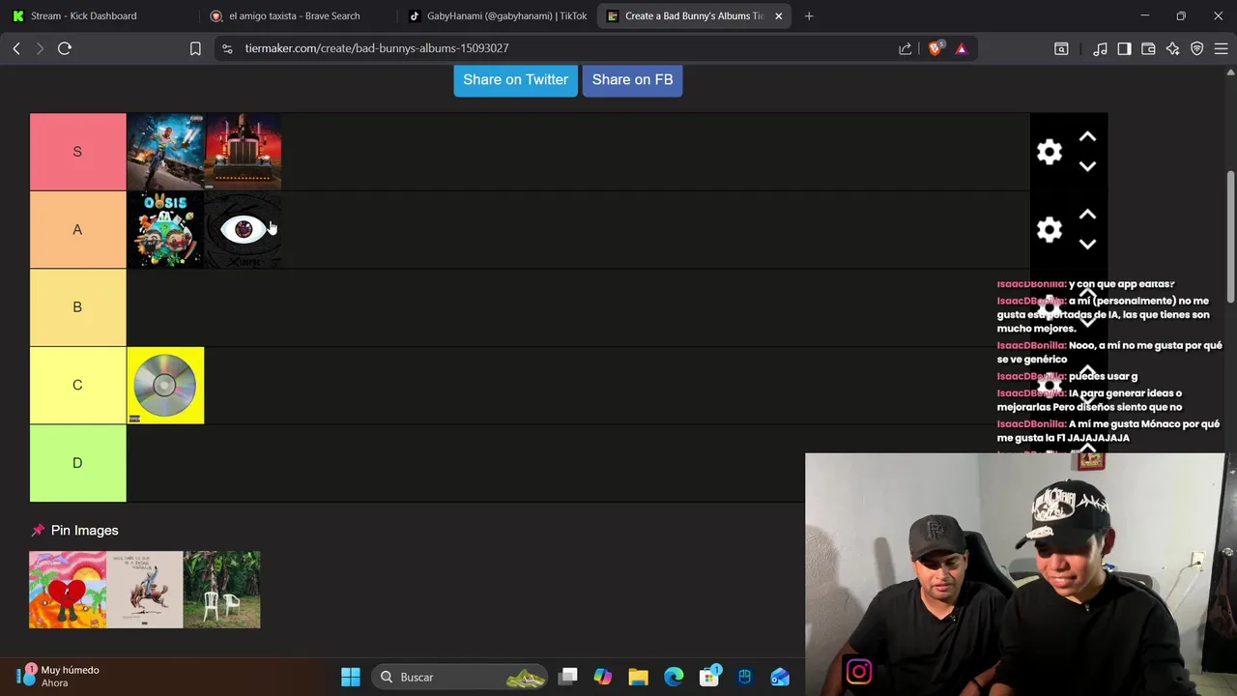Screen dimensions: 1237x696
Task: Close the Bad Bunny's Albums tab
Action: [x=778, y=15]
